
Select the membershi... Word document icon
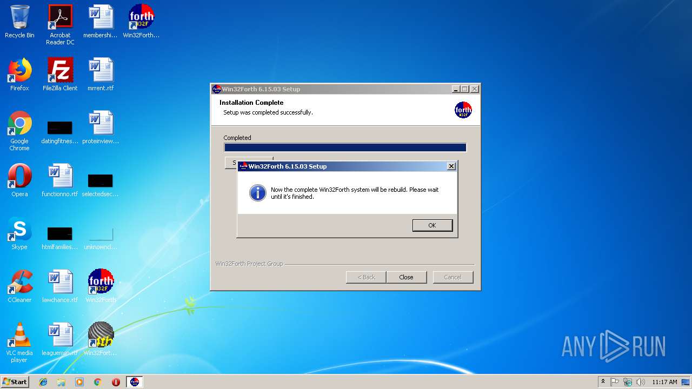tap(101, 22)
